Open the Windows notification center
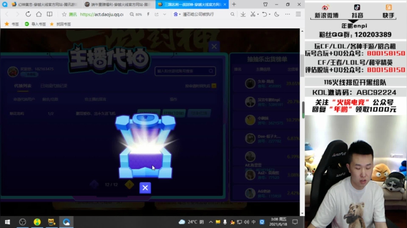The width and height of the screenshot is (407, 228). [x=295, y=222]
